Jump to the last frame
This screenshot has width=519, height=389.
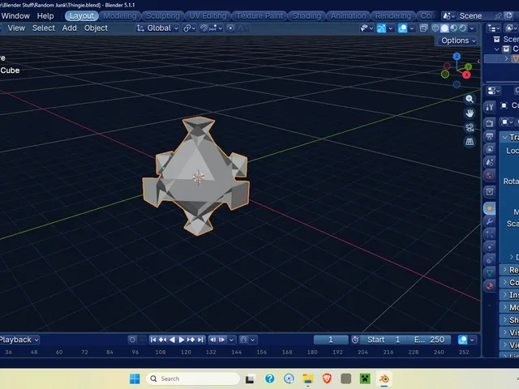[x=200, y=340]
